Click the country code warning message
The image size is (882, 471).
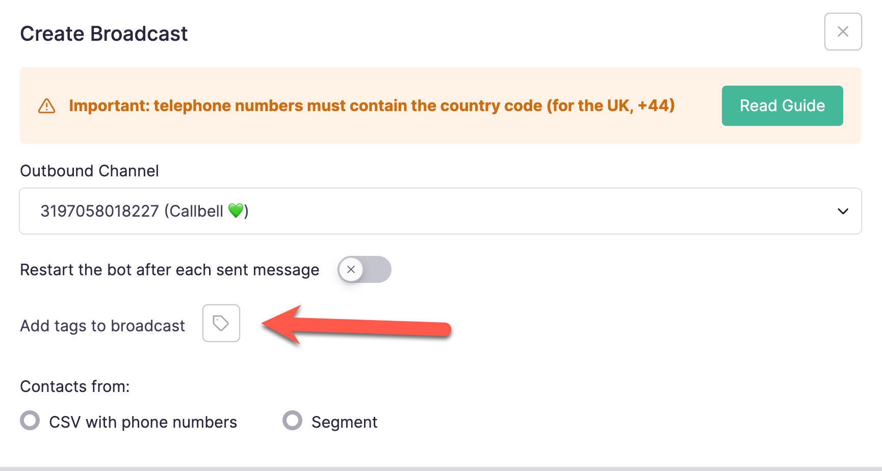tap(372, 106)
